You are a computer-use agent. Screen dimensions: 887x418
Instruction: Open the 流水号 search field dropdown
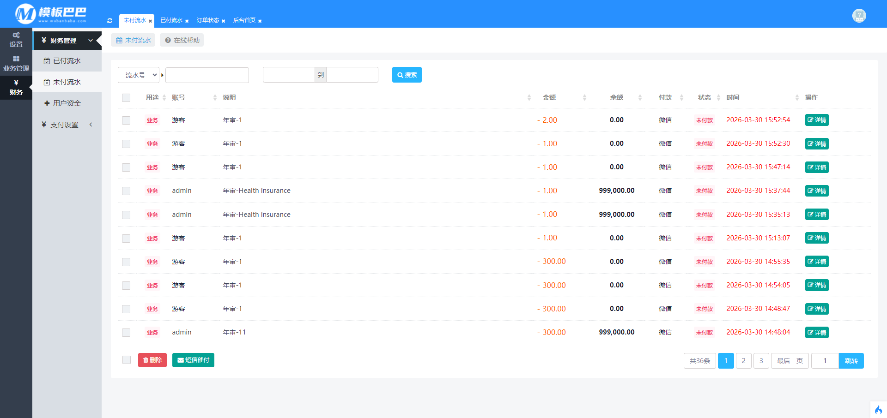pyautogui.click(x=139, y=75)
